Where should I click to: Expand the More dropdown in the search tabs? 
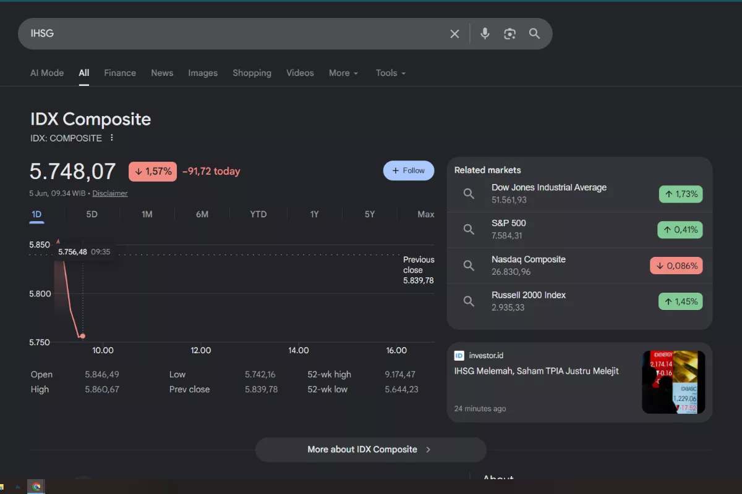343,73
